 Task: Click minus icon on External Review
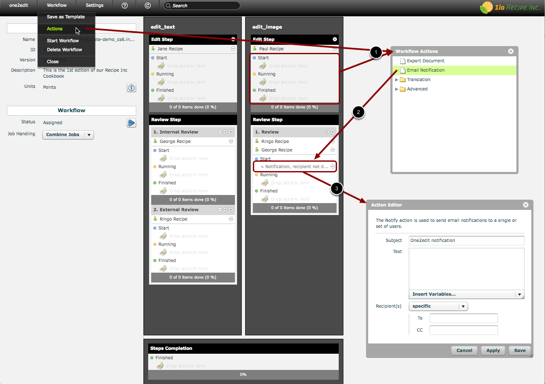click(220, 210)
